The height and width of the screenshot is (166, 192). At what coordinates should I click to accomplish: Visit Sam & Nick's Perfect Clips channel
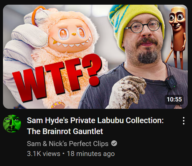coord(67,144)
